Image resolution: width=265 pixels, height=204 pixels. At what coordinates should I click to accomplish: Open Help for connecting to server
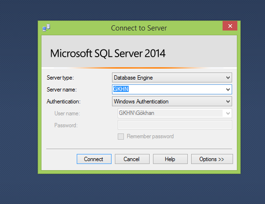point(170,159)
